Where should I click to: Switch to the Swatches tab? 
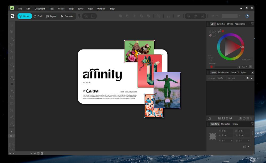(x=221, y=24)
